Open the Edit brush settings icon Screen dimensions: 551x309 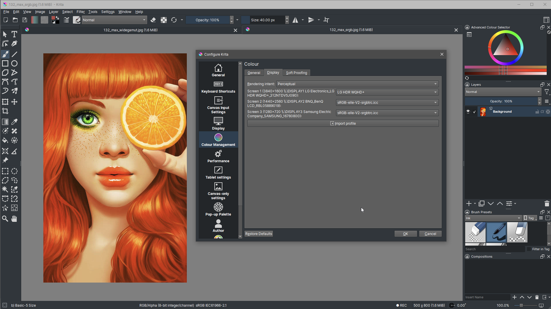(x=67, y=20)
